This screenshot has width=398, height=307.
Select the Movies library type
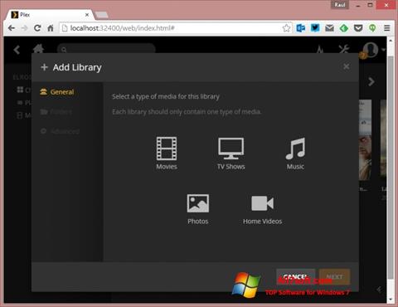(x=167, y=153)
